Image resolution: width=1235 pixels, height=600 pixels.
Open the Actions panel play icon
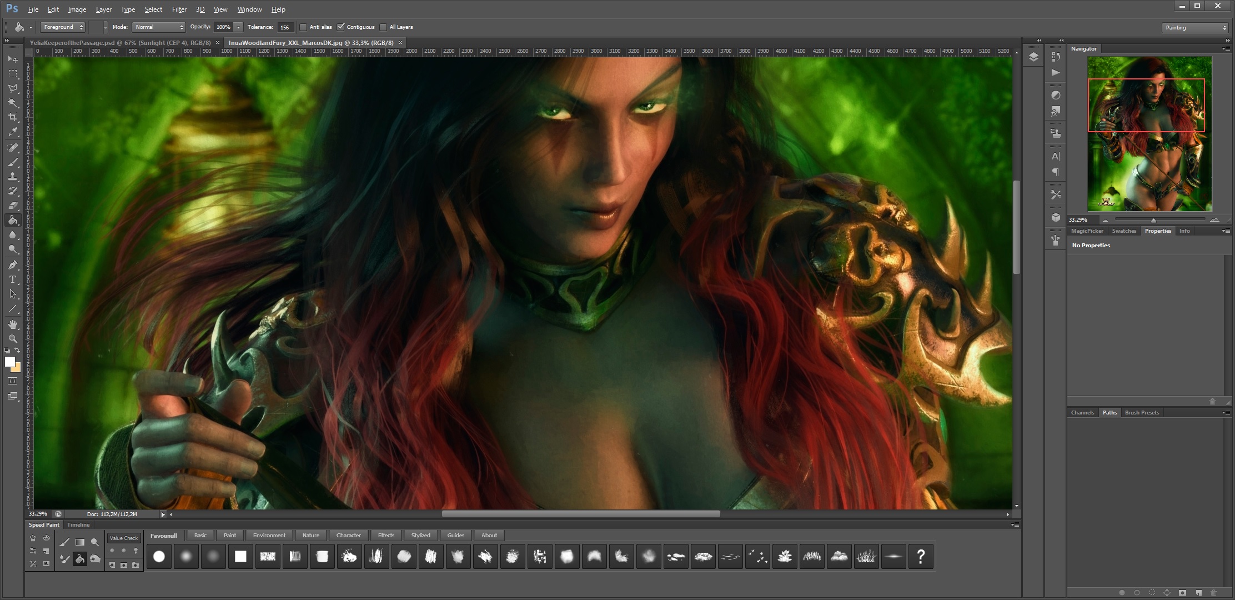pos(1056,73)
